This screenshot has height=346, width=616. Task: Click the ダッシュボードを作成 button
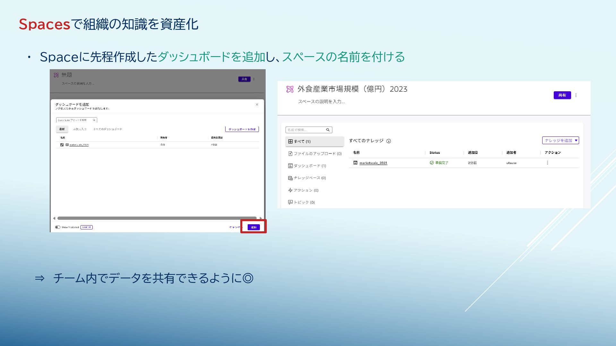[242, 129]
